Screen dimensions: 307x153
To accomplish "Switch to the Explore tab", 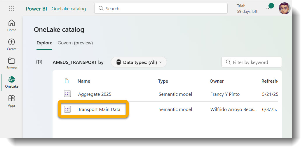I will click(x=44, y=43).
